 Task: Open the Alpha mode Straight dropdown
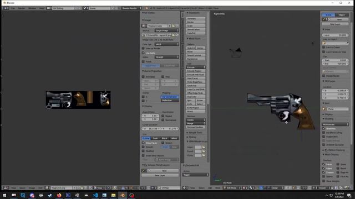tap(166, 57)
